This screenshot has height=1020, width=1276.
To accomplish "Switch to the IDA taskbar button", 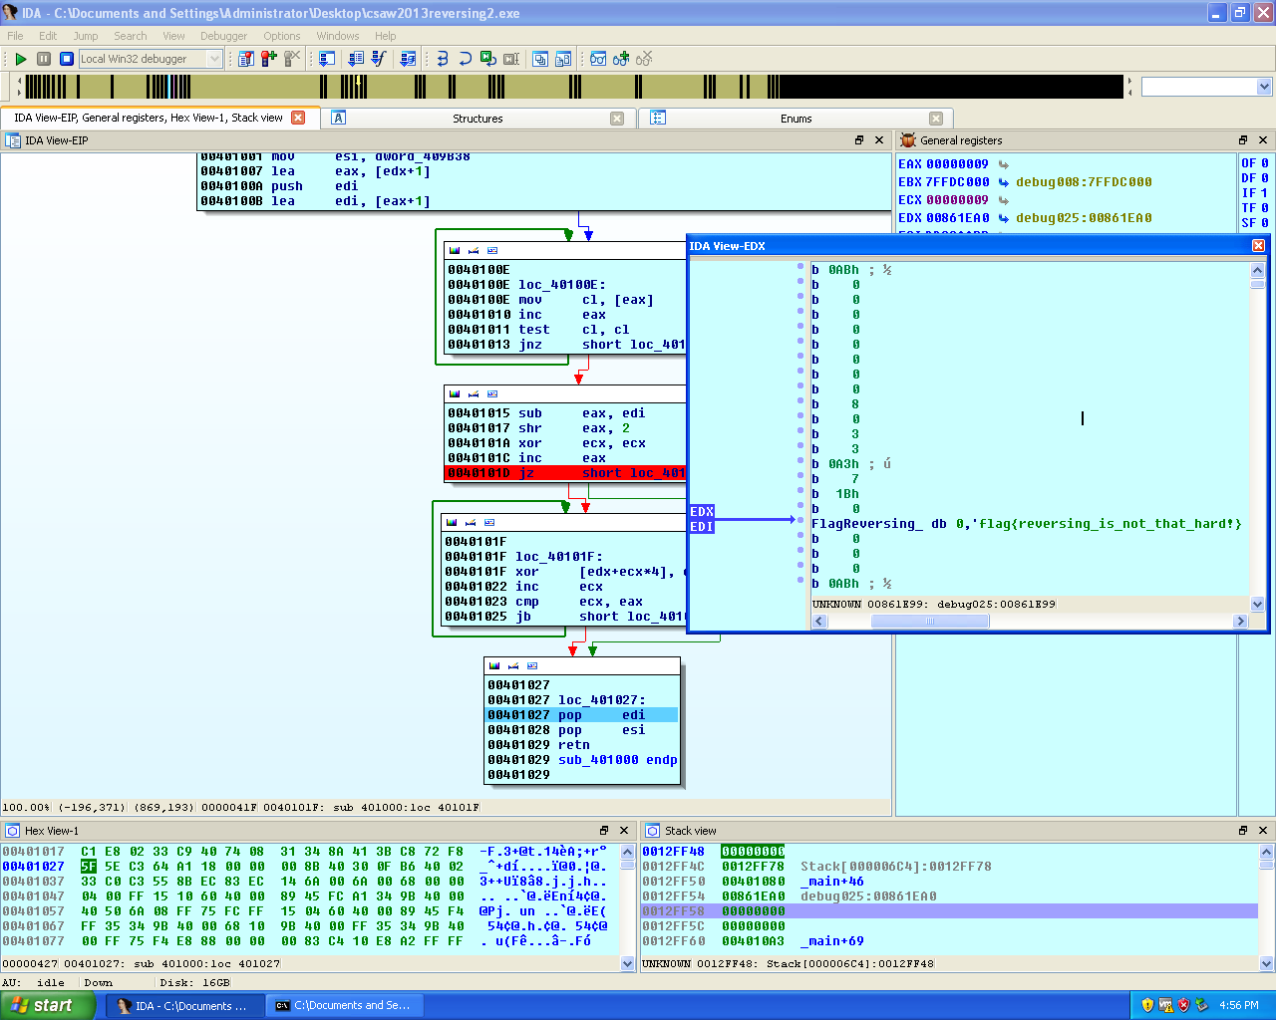I will (x=185, y=1006).
